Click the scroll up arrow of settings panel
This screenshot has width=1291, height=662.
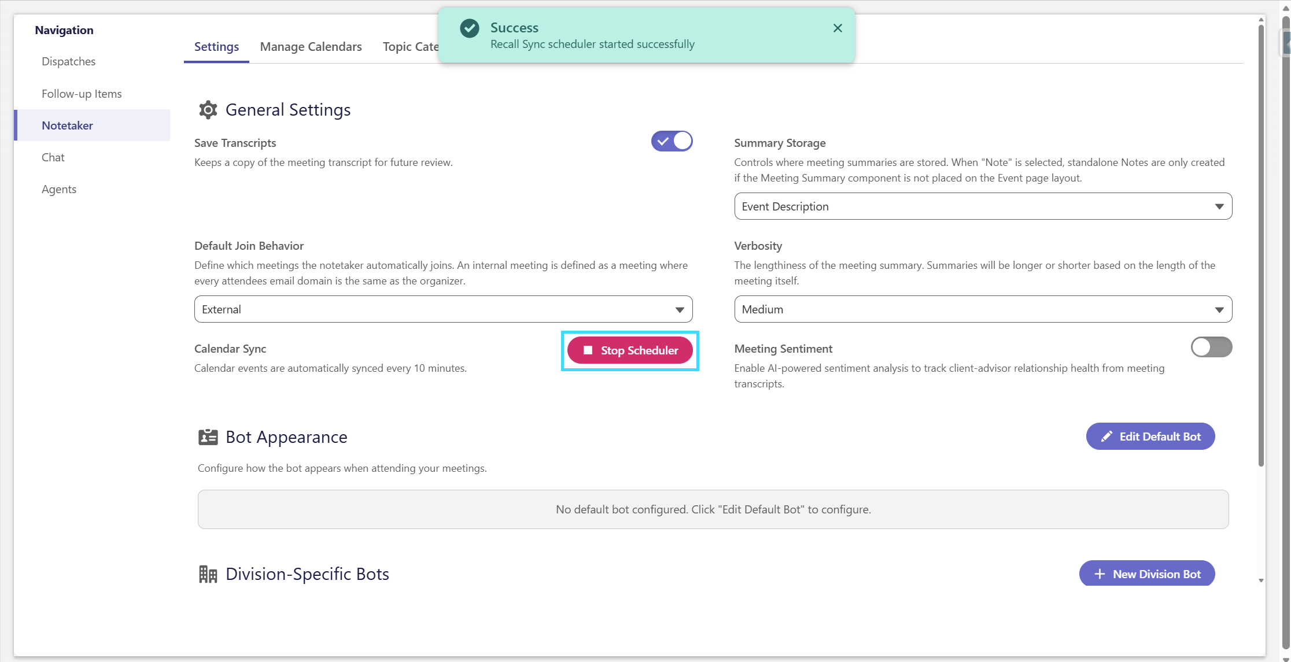tap(1261, 20)
